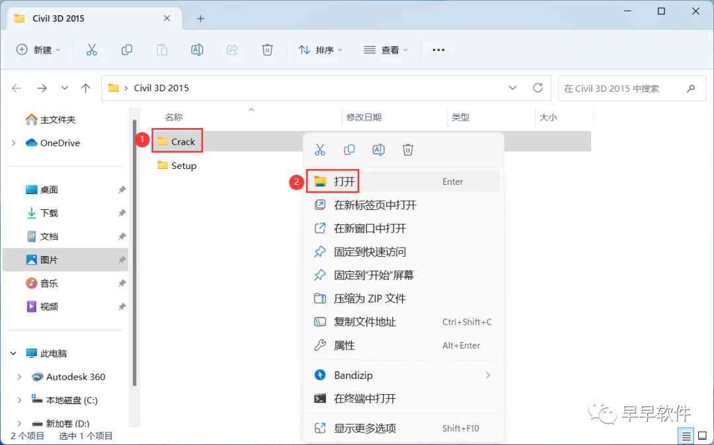Image resolution: width=714 pixels, height=445 pixels.
Task: Click Delete icon in context menu
Action: click(x=407, y=150)
